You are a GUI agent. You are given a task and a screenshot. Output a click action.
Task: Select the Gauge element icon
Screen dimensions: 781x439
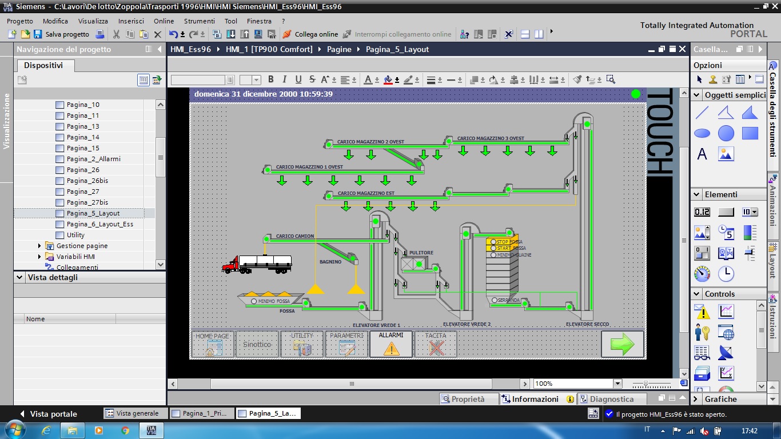(702, 274)
